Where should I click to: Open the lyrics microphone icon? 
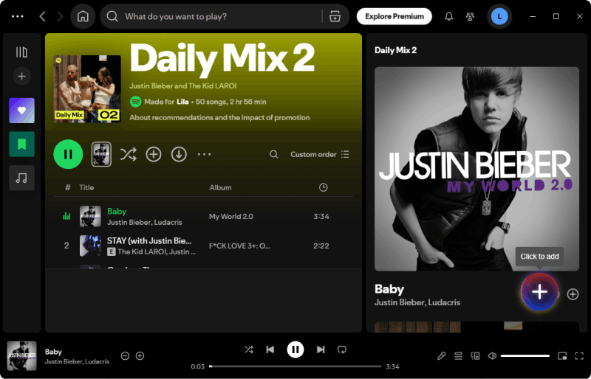click(x=441, y=355)
